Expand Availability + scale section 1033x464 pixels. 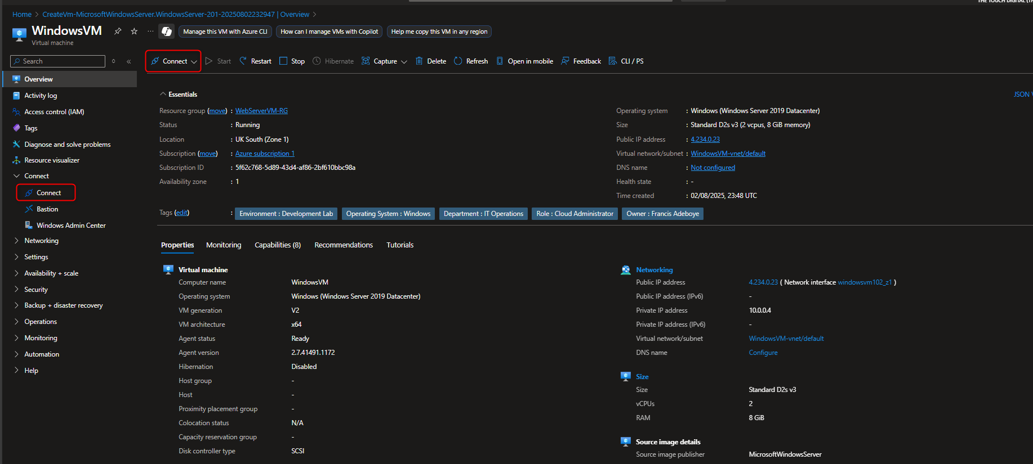pos(51,273)
